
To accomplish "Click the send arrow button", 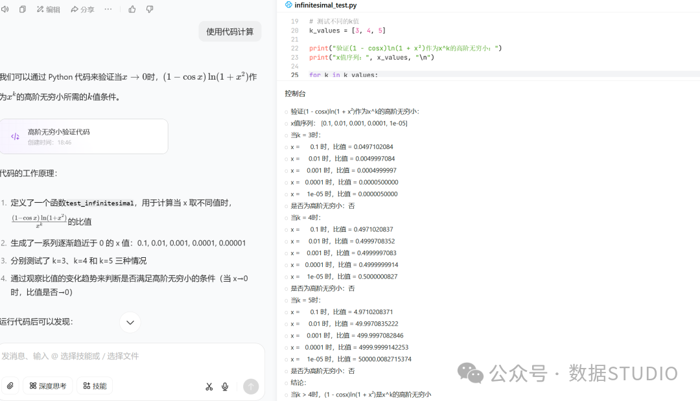I will click(251, 386).
